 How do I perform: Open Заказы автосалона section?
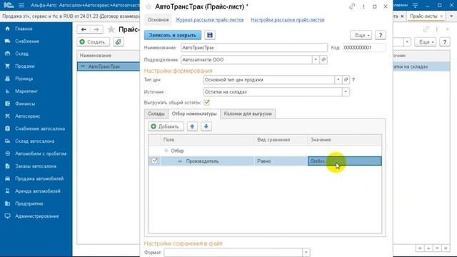coord(36,166)
